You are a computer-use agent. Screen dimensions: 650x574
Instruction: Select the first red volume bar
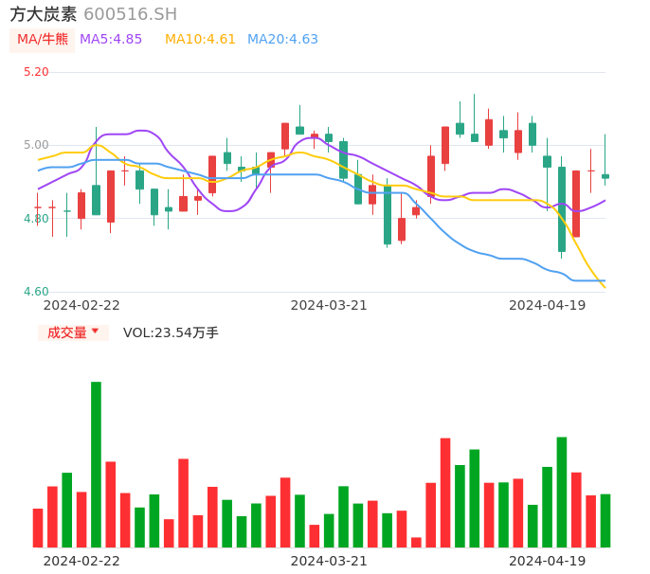pyautogui.click(x=38, y=528)
